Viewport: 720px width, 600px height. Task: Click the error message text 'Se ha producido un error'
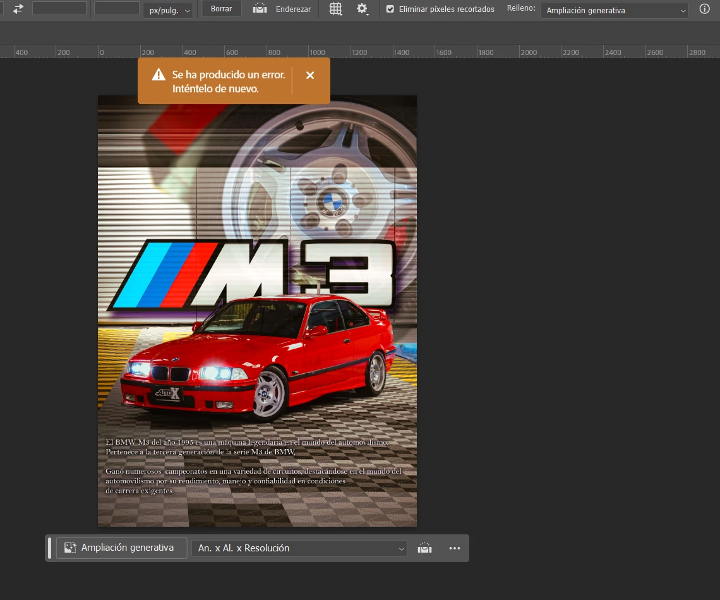(x=229, y=75)
